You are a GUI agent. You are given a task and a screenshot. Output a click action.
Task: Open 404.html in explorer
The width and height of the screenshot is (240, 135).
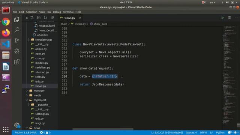click(x=42, y=35)
